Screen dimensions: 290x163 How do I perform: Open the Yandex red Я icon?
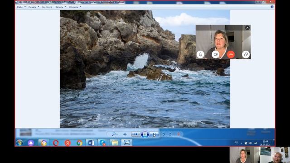(68, 143)
